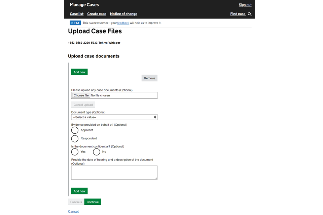Remove the case document entry
Image resolution: width=323 pixels, height=215 pixels.
click(x=149, y=78)
